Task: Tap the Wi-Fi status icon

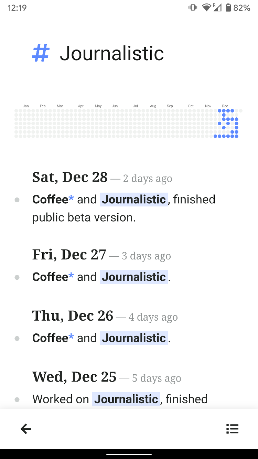Action: click(x=206, y=8)
